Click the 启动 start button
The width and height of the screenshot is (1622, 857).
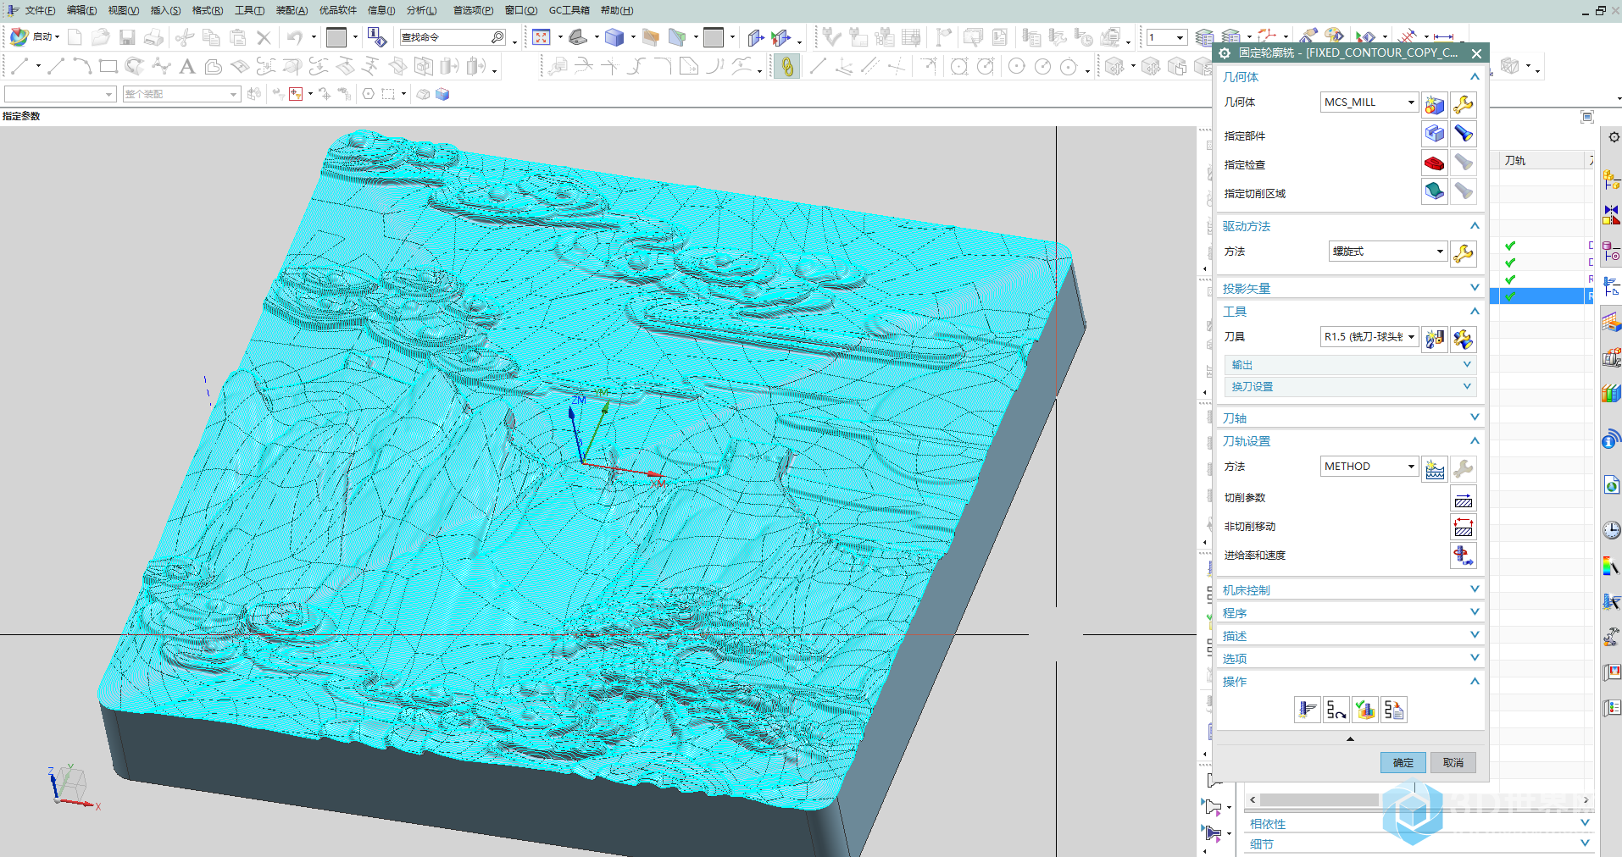[x=35, y=37]
